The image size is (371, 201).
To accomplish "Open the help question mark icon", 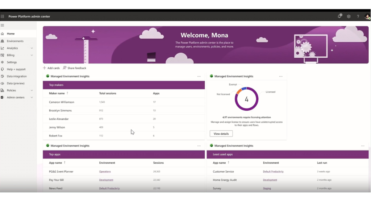I will coord(358,16).
